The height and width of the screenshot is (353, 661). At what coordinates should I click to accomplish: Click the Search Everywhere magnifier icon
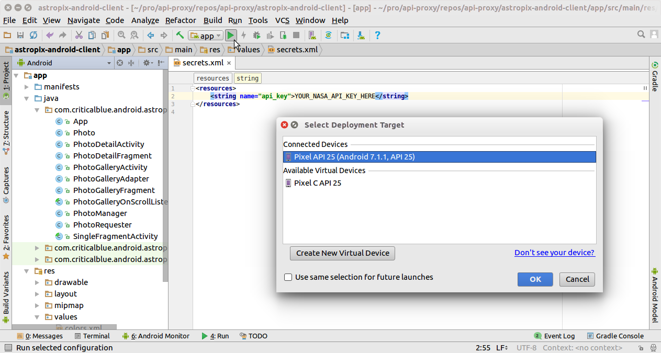641,35
